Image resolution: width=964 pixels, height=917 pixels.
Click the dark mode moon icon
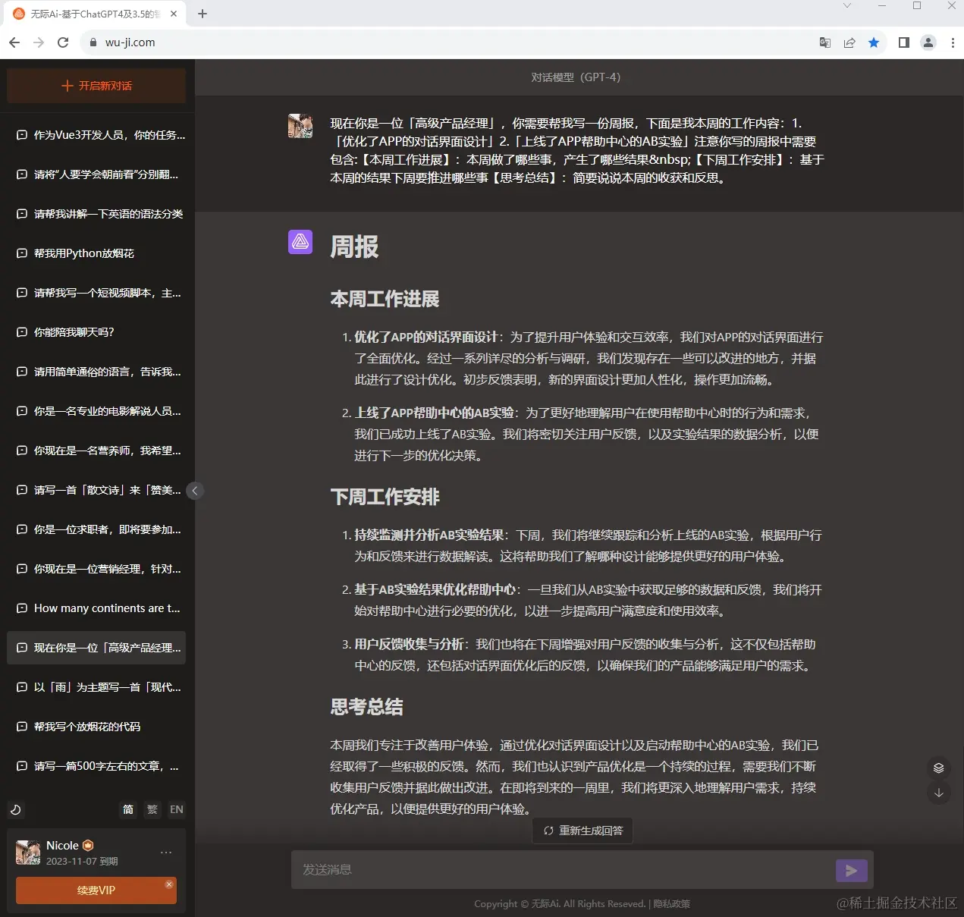click(16, 809)
